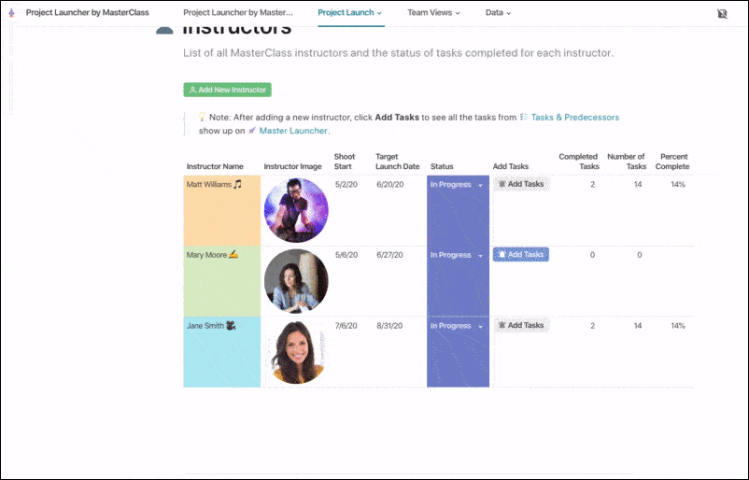Click Jane Smith's number of tasks value 14
Image resolution: width=749 pixels, height=480 pixels.
(638, 326)
